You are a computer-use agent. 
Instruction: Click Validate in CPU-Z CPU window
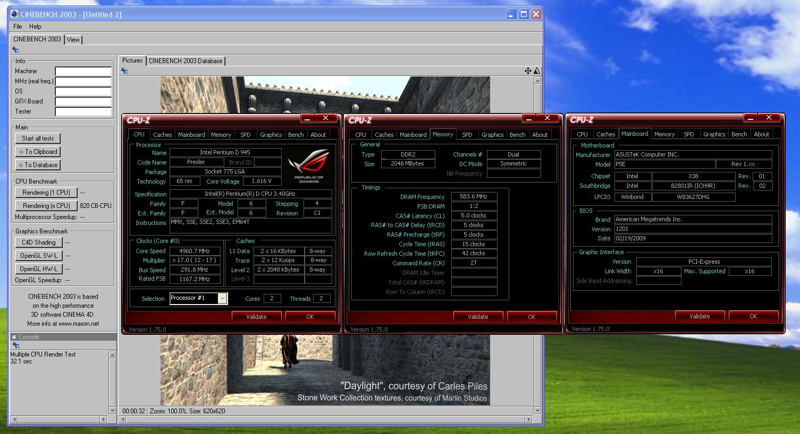(x=256, y=317)
